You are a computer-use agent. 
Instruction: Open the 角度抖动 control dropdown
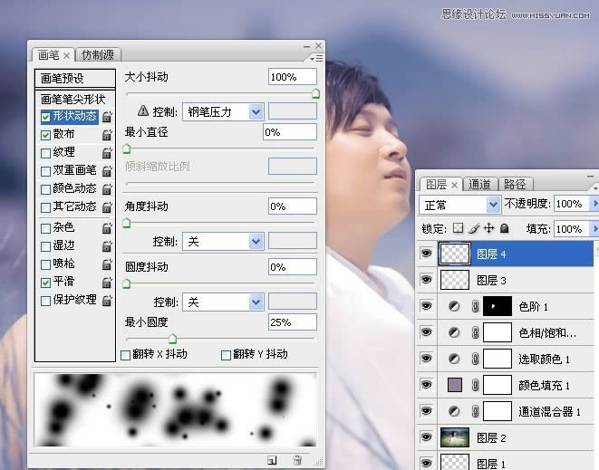[x=256, y=242]
